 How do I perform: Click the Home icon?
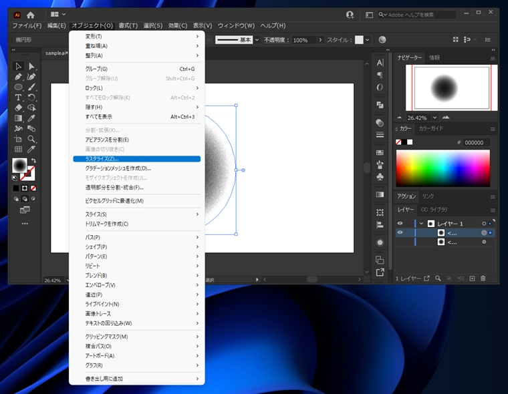pos(31,15)
